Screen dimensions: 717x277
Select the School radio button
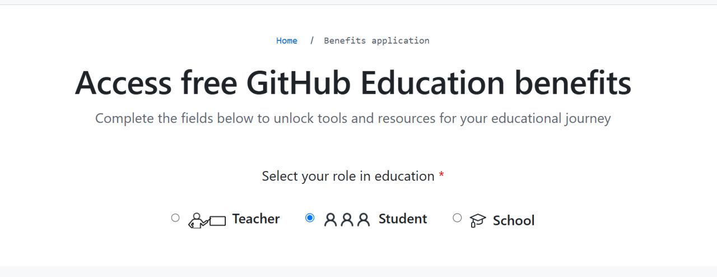point(457,218)
